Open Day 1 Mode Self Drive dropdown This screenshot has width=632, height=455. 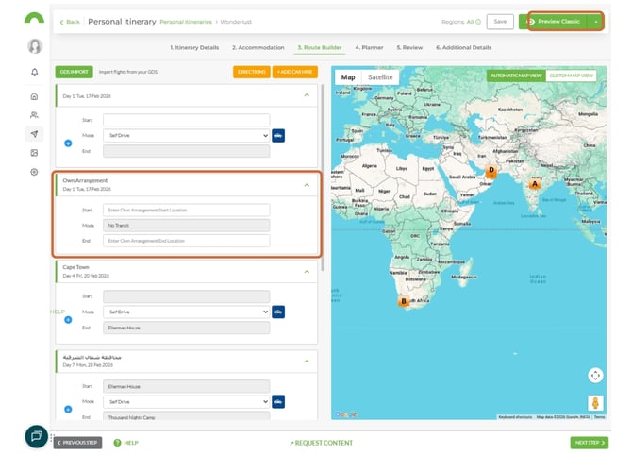pyautogui.click(x=186, y=136)
